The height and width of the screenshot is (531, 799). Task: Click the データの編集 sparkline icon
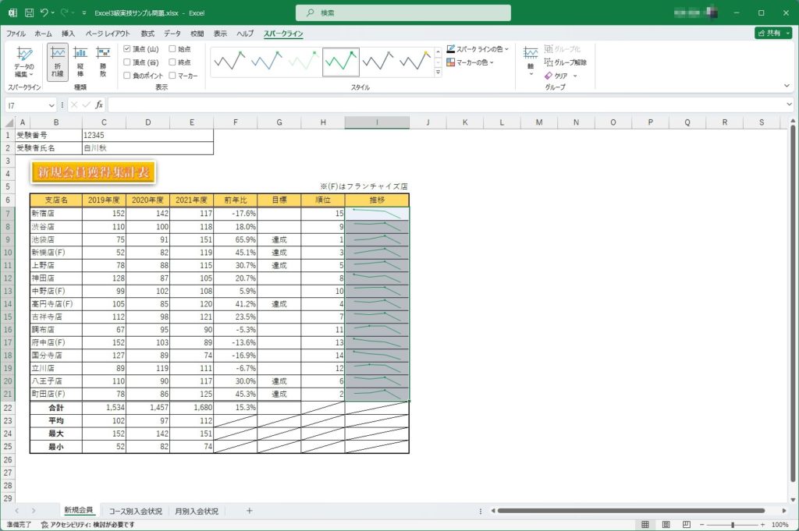24,61
